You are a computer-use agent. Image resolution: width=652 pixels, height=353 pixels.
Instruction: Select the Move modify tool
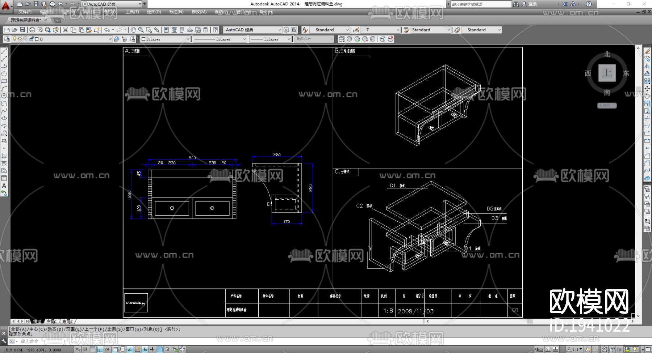[647, 89]
